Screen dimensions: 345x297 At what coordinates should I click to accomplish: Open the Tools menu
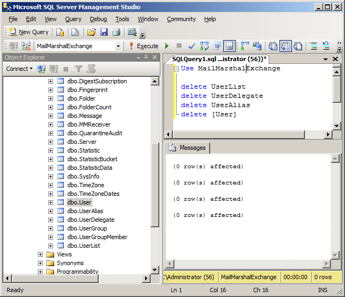[x=122, y=19]
